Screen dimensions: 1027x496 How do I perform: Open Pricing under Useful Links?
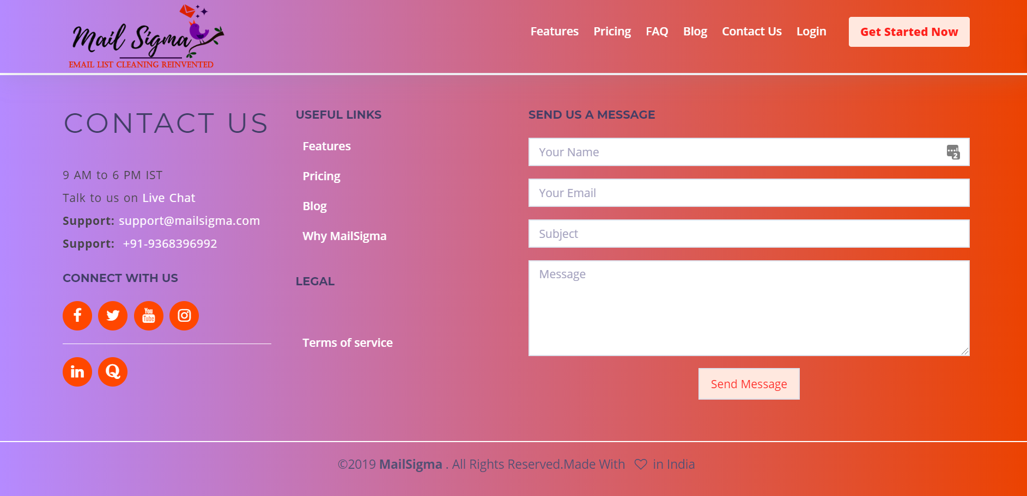(x=321, y=176)
